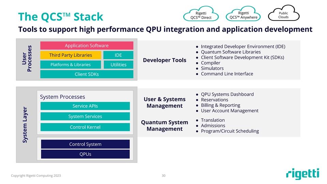Screen dimensions: 327x184
Task: Click the Control Kernel block
Action: [85, 127]
